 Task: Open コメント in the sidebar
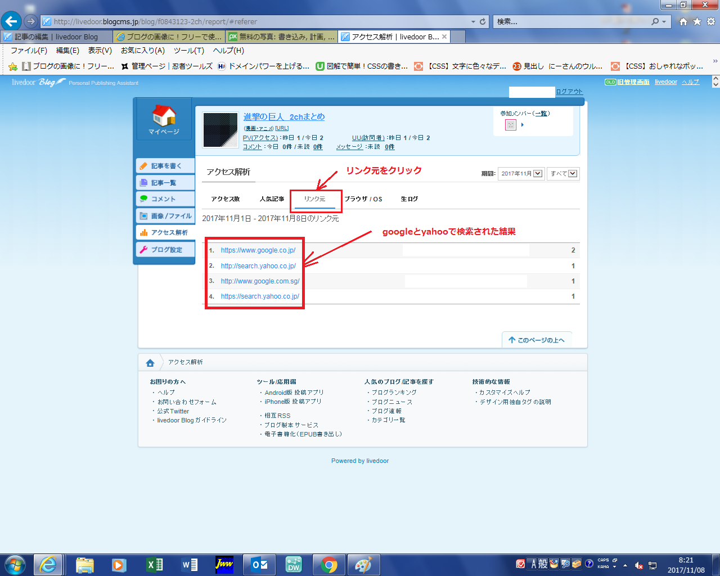165,199
